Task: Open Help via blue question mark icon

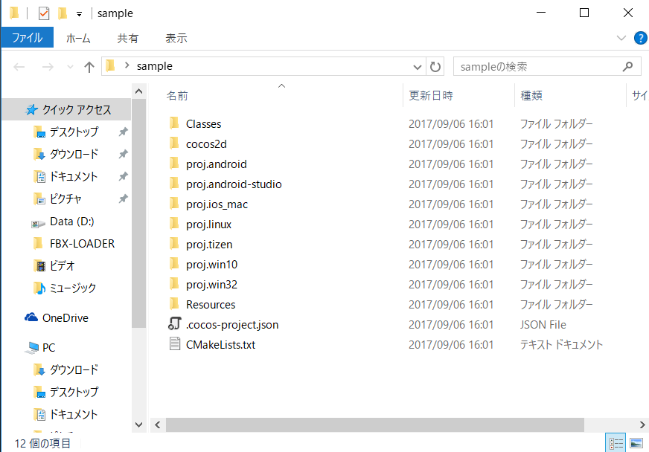Action: (640, 38)
